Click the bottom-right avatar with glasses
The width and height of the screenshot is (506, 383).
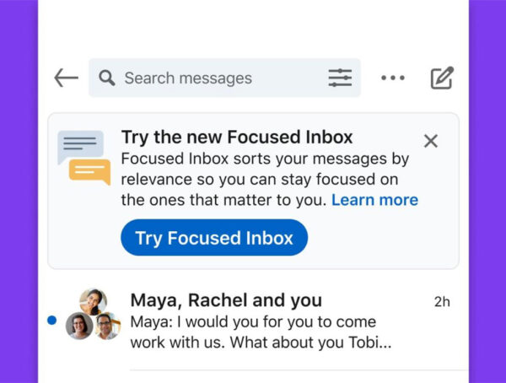[x=105, y=326]
